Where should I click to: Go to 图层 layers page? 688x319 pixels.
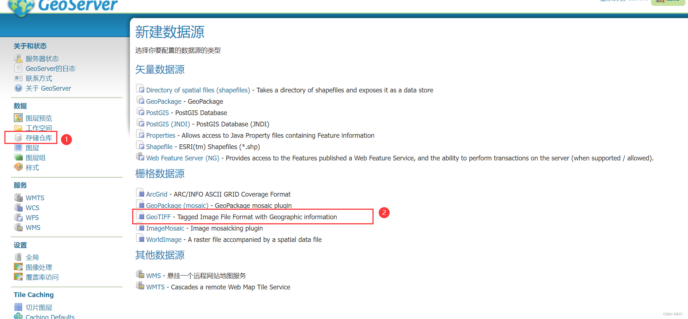(32, 148)
